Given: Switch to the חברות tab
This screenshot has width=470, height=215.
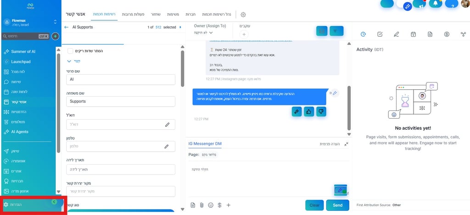Looking at the screenshot, I should pyautogui.click(x=190, y=14).
